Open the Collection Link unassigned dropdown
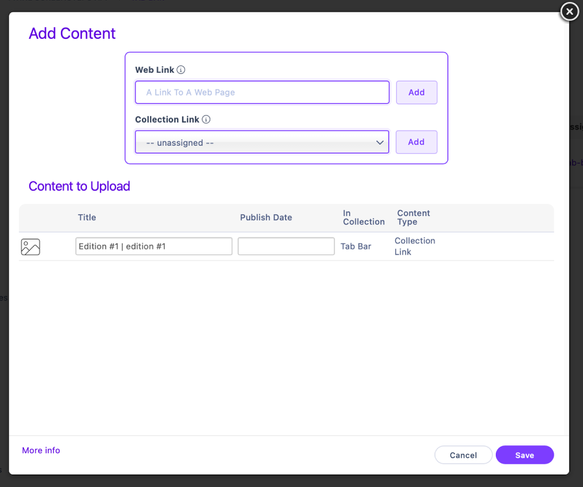 [x=262, y=142]
